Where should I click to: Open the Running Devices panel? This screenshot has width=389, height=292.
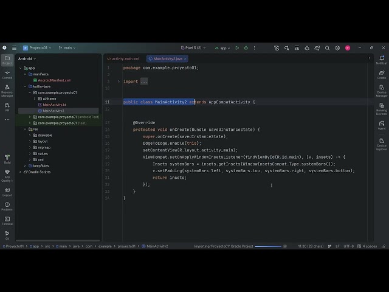point(382,109)
